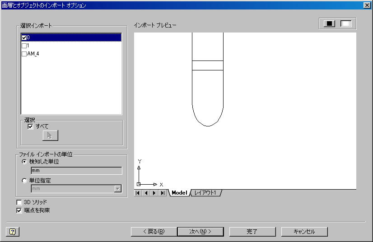
Task: Click layer name AM_4 in list
Action: (33, 54)
